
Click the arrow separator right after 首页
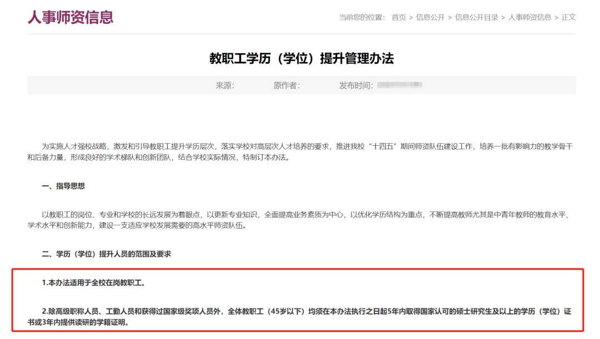click(411, 17)
